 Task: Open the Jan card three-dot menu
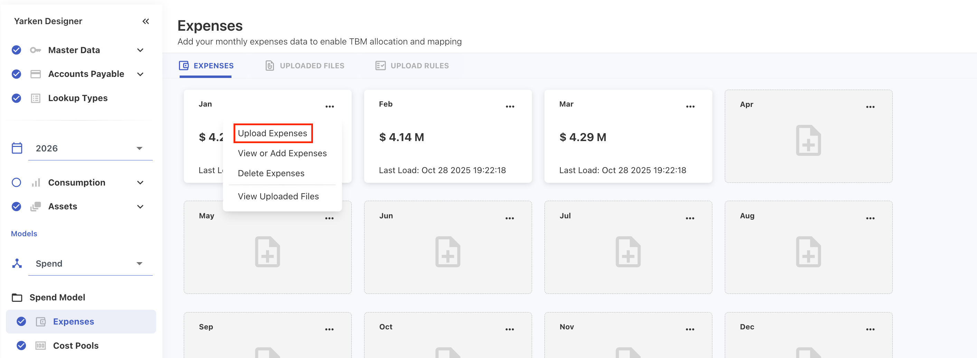330,107
